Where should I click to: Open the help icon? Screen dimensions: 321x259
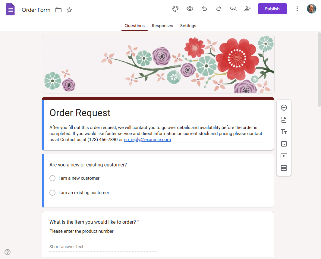pyautogui.click(x=8, y=252)
